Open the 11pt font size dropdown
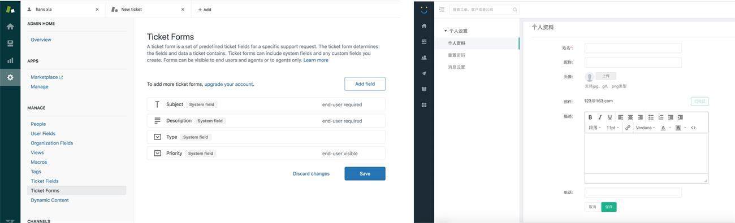Screen dimensions: 735x223 pyautogui.click(x=613, y=128)
